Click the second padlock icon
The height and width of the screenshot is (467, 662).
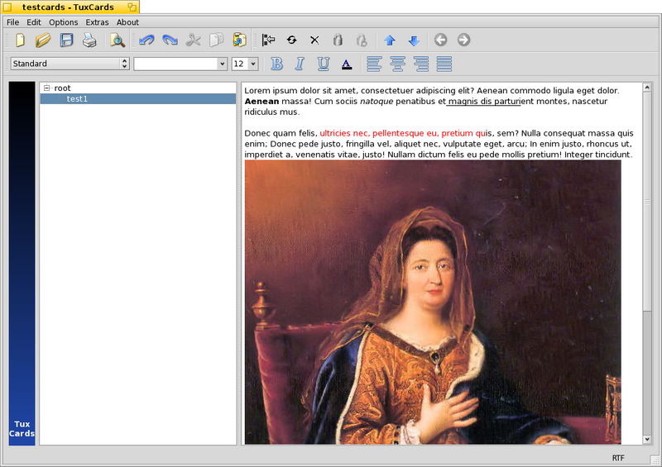tap(362, 40)
